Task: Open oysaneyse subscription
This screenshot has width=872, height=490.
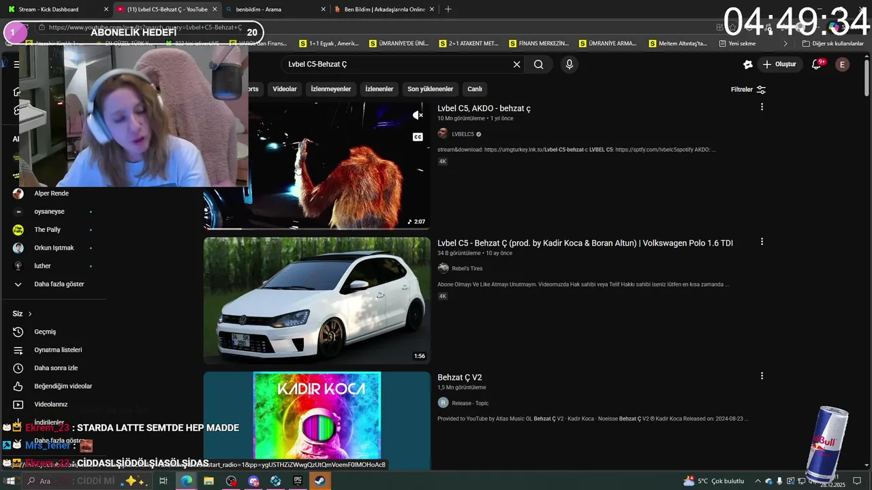Action: pyautogui.click(x=49, y=212)
